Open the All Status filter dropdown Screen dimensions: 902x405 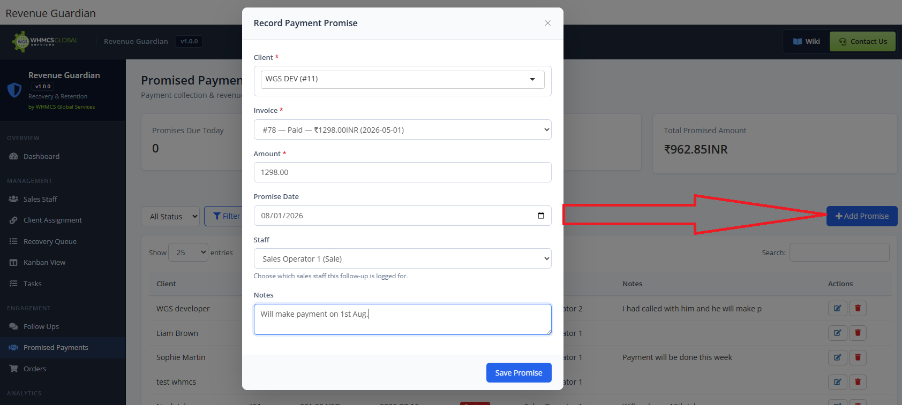point(170,216)
